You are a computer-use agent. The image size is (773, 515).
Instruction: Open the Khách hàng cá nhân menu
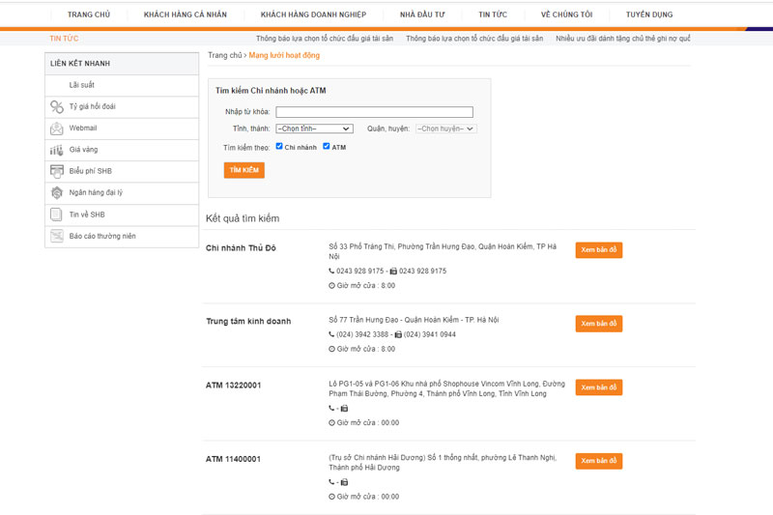186,14
